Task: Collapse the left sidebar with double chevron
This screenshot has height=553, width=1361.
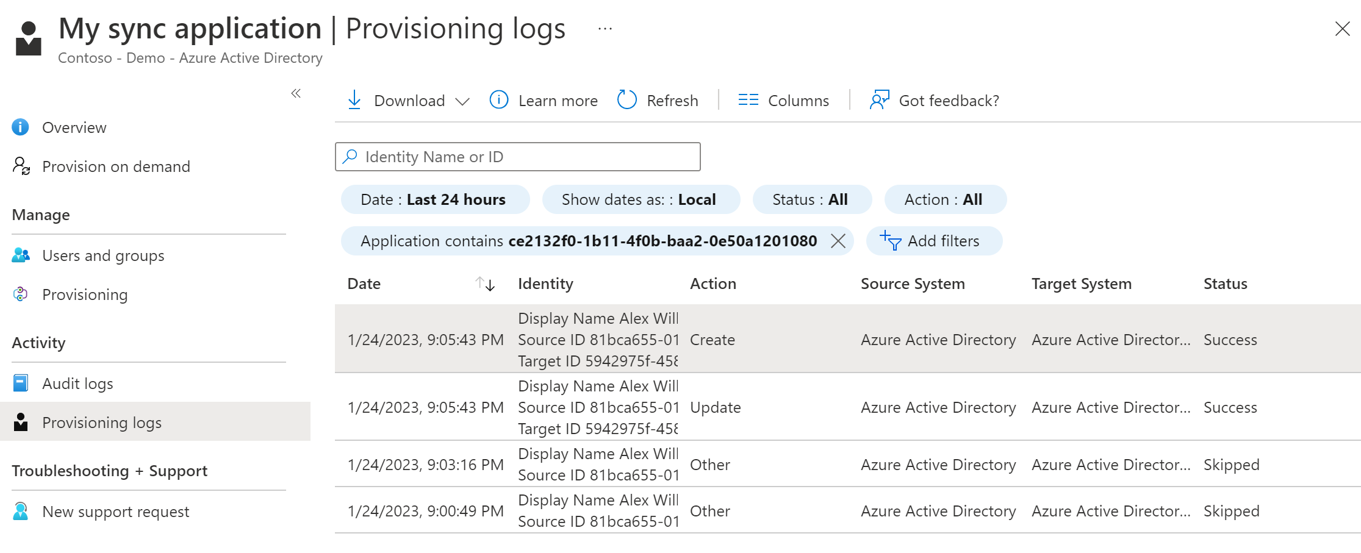Action: 296,93
